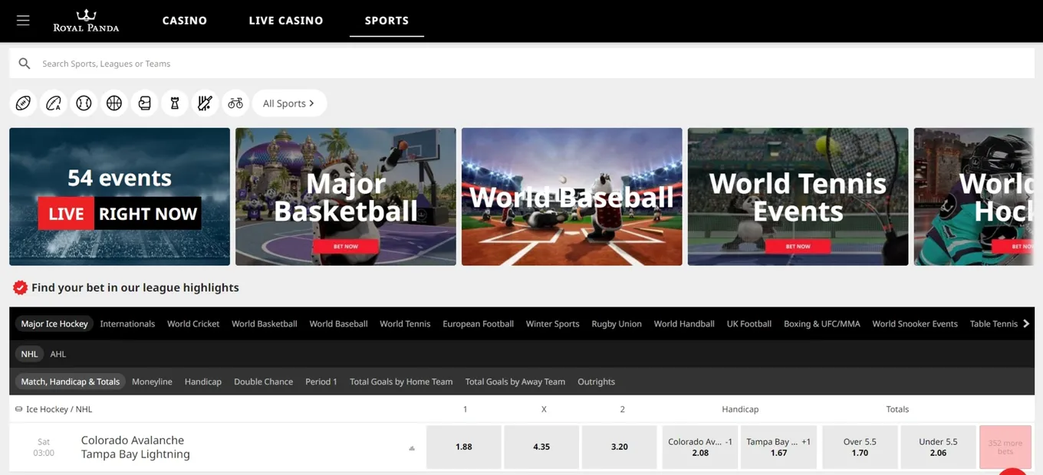Select the Handicap market tab
This screenshot has width=1043, height=475.
203,382
